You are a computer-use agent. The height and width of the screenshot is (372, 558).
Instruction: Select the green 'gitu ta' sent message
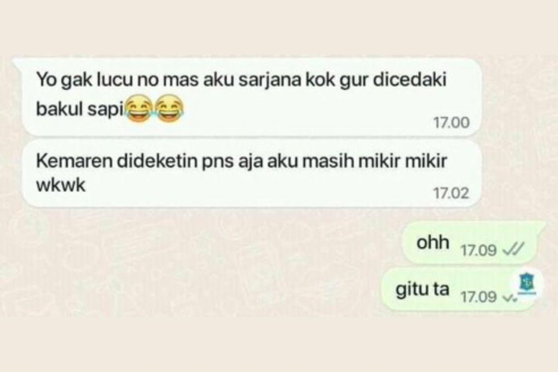pyautogui.click(x=460, y=289)
